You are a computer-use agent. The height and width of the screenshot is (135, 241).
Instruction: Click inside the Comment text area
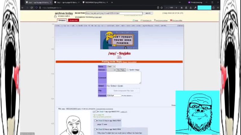click(124, 78)
